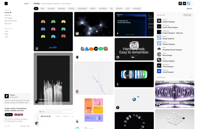Screen dimensions: 199x129
Task: Click the Log in button
Action: [26, 4]
